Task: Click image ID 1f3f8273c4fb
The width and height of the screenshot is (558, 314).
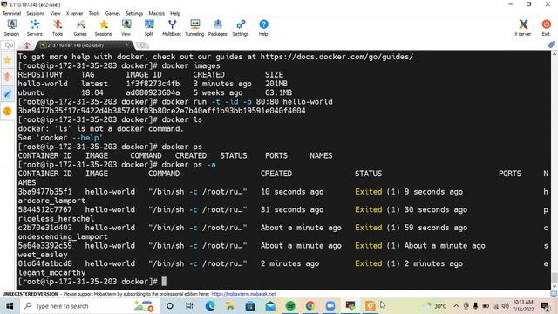Action: [153, 84]
